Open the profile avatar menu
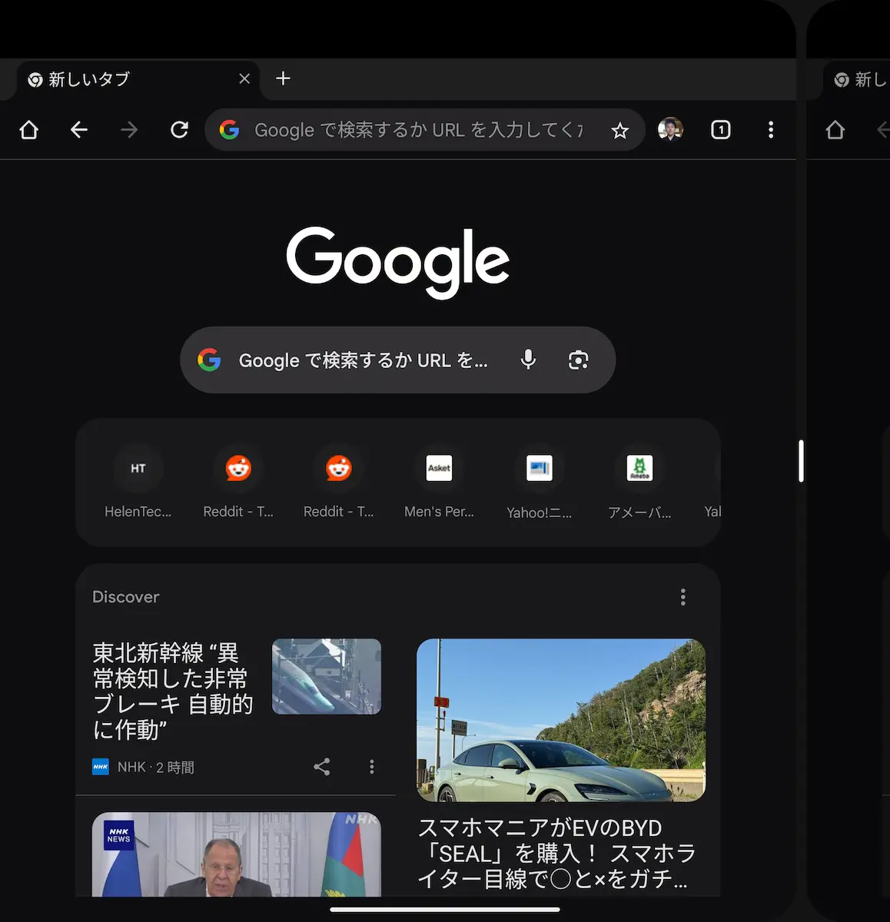This screenshot has width=890, height=922. [x=670, y=130]
